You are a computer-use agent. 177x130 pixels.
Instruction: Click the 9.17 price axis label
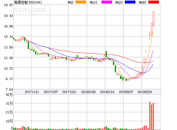pos(9,79)
